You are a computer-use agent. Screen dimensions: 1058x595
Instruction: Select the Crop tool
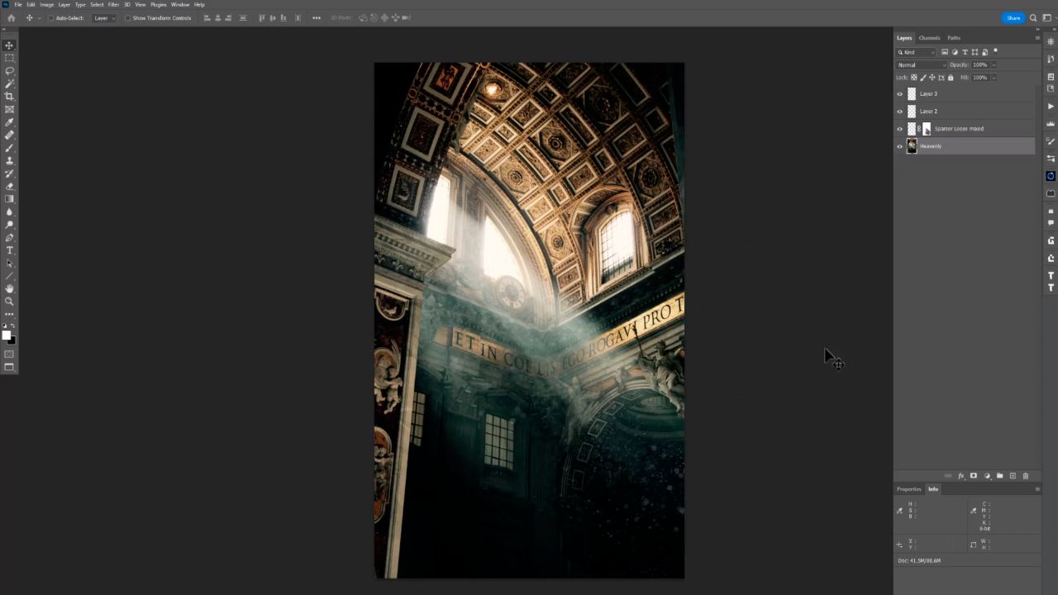click(9, 97)
